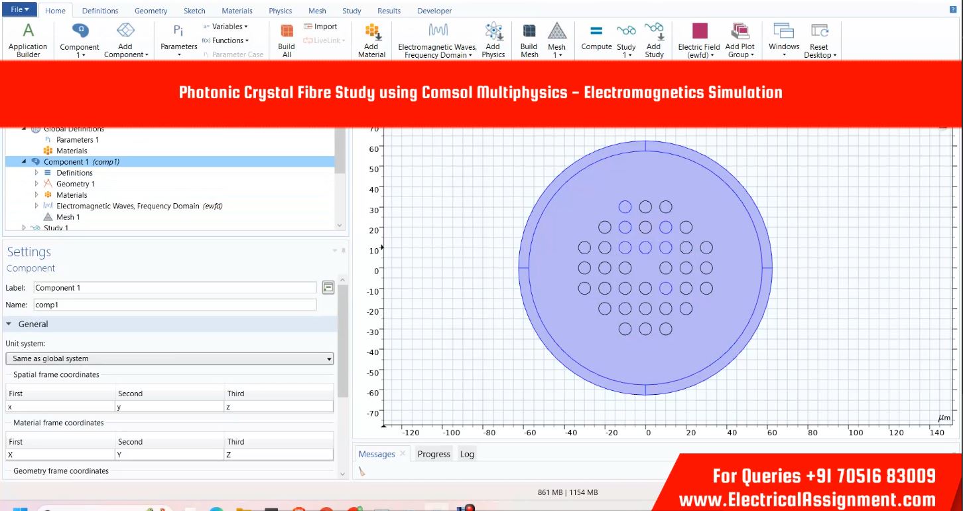Screen dimensions: 963x511
Task: Select the Mesh 1 tree node
Action: coord(68,217)
